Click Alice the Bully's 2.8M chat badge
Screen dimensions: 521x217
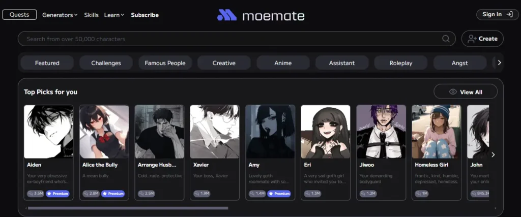click(x=91, y=194)
